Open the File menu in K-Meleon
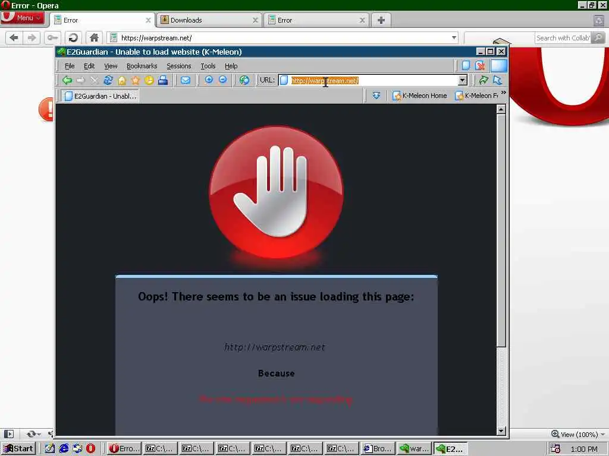 click(x=70, y=66)
